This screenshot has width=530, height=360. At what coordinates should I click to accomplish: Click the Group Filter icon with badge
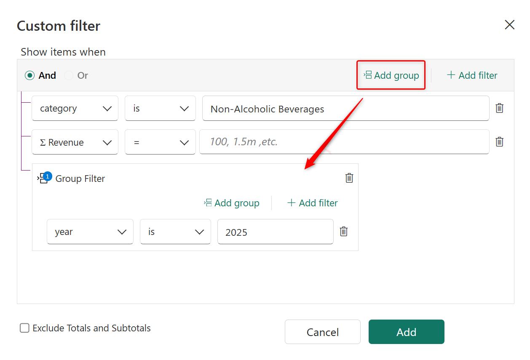[x=44, y=178]
